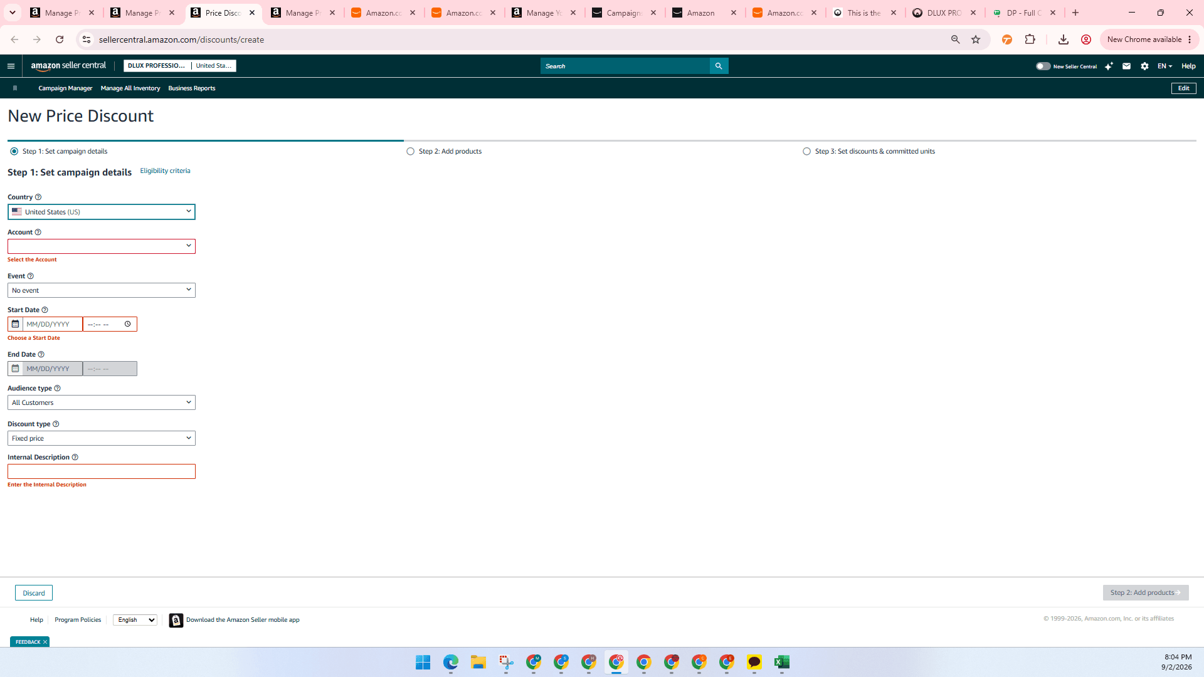Click the Account help icon

tap(38, 232)
